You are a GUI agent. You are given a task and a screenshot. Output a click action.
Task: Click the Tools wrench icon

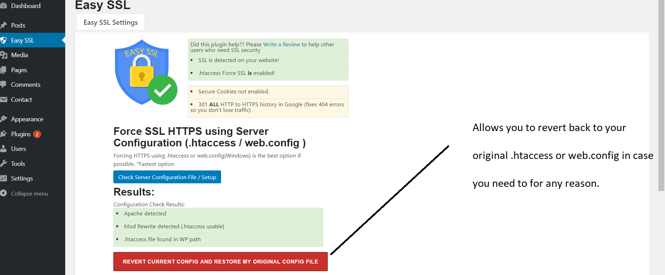tap(3, 164)
